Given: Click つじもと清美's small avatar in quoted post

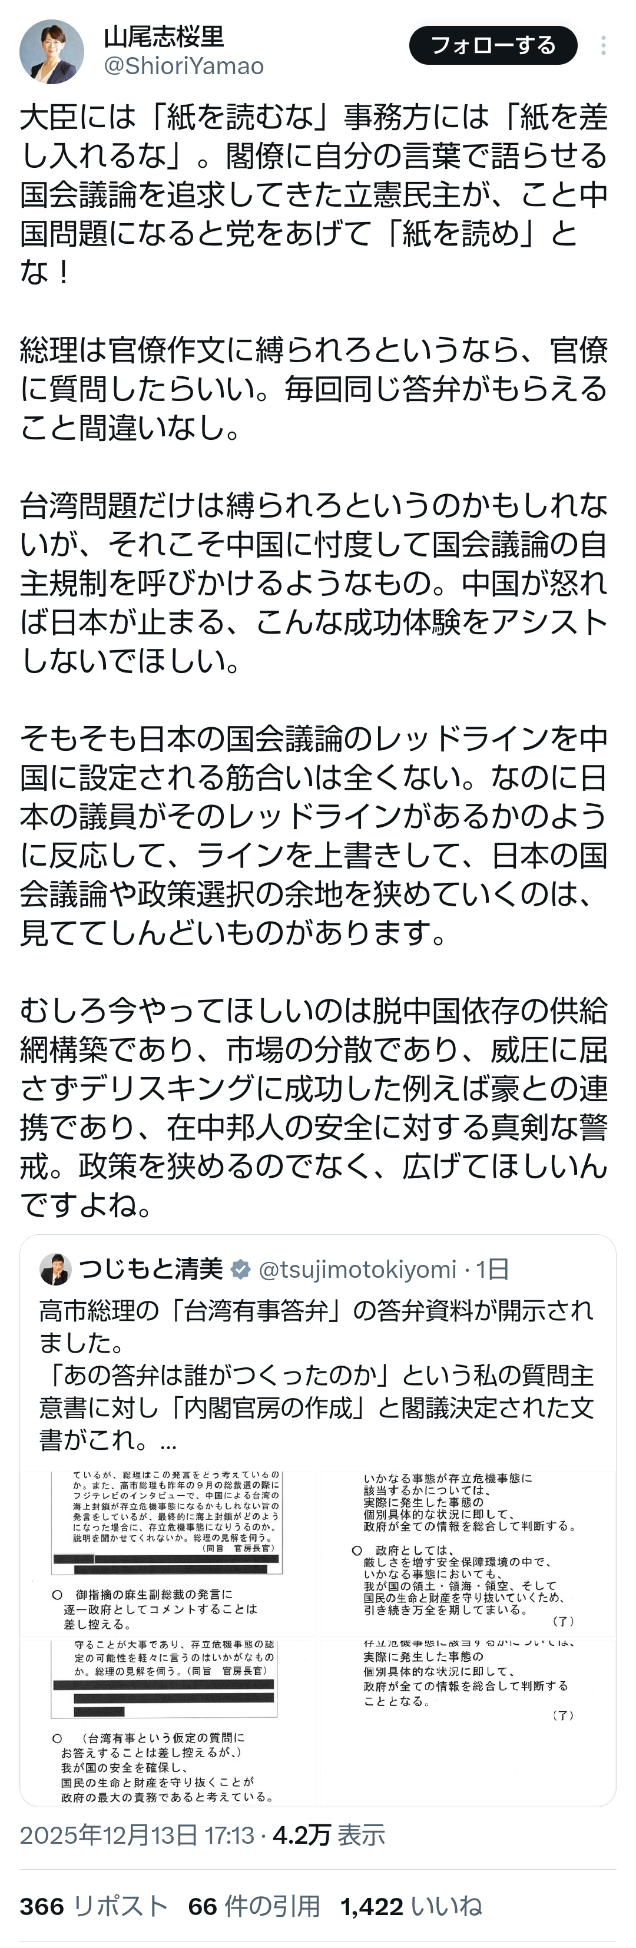Looking at the screenshot, I should (56, 1269).
